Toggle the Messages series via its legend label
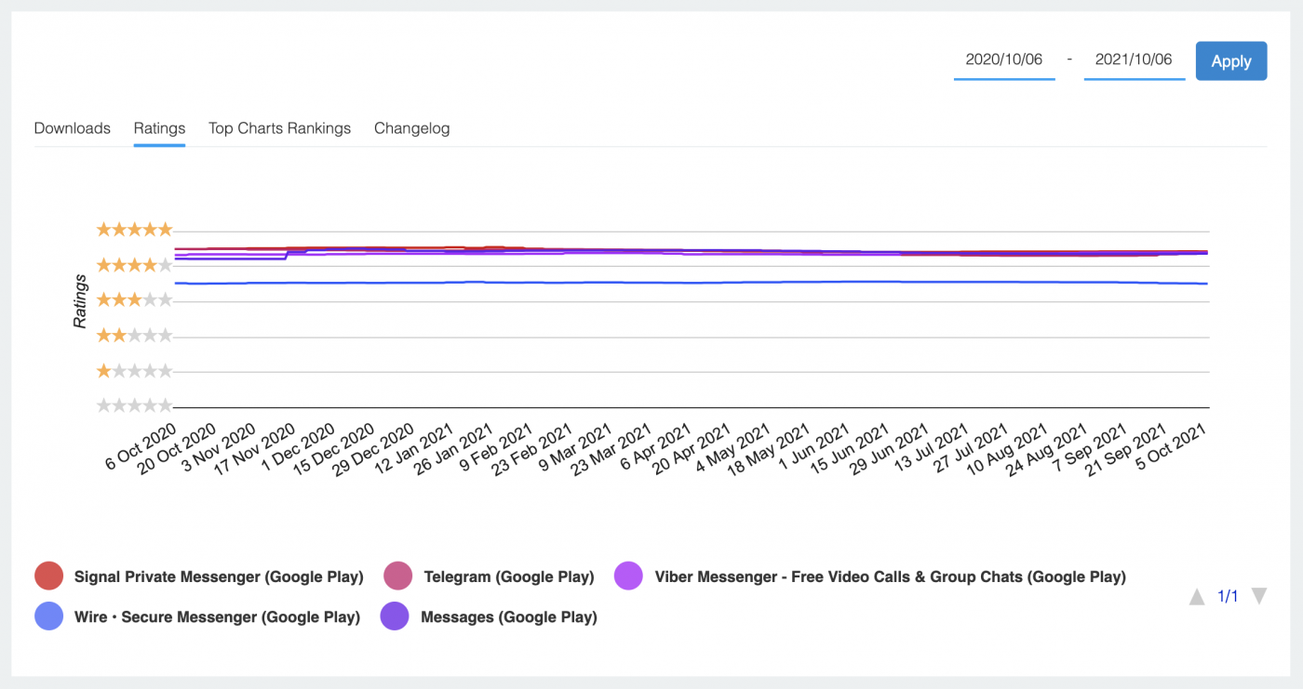 point(508,616)
